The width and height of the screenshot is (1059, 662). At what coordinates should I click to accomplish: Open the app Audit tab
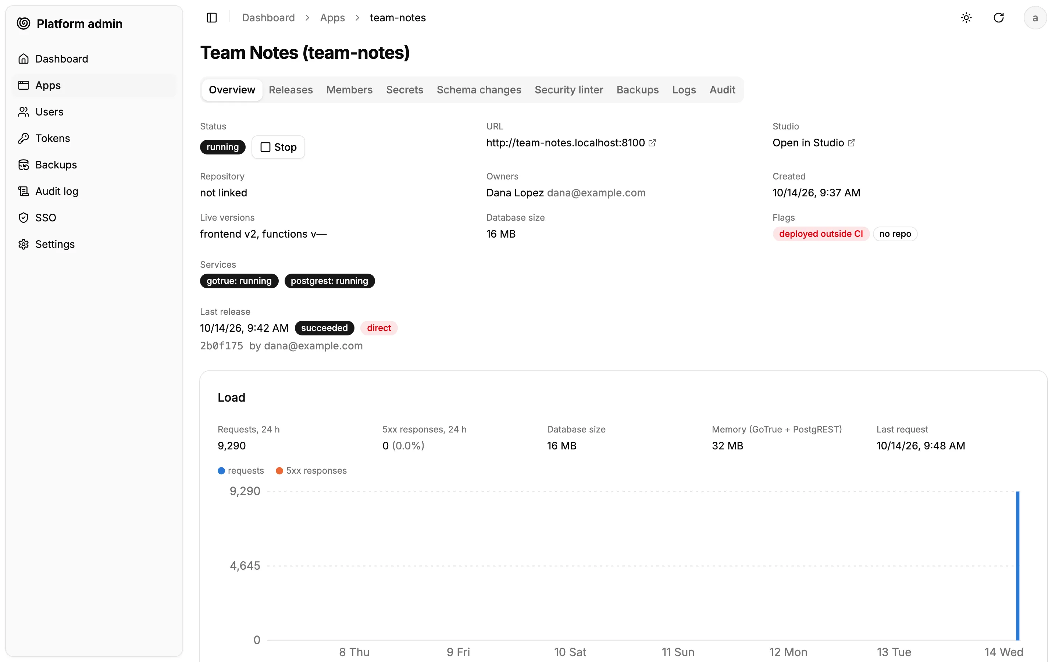coord(722,90)
